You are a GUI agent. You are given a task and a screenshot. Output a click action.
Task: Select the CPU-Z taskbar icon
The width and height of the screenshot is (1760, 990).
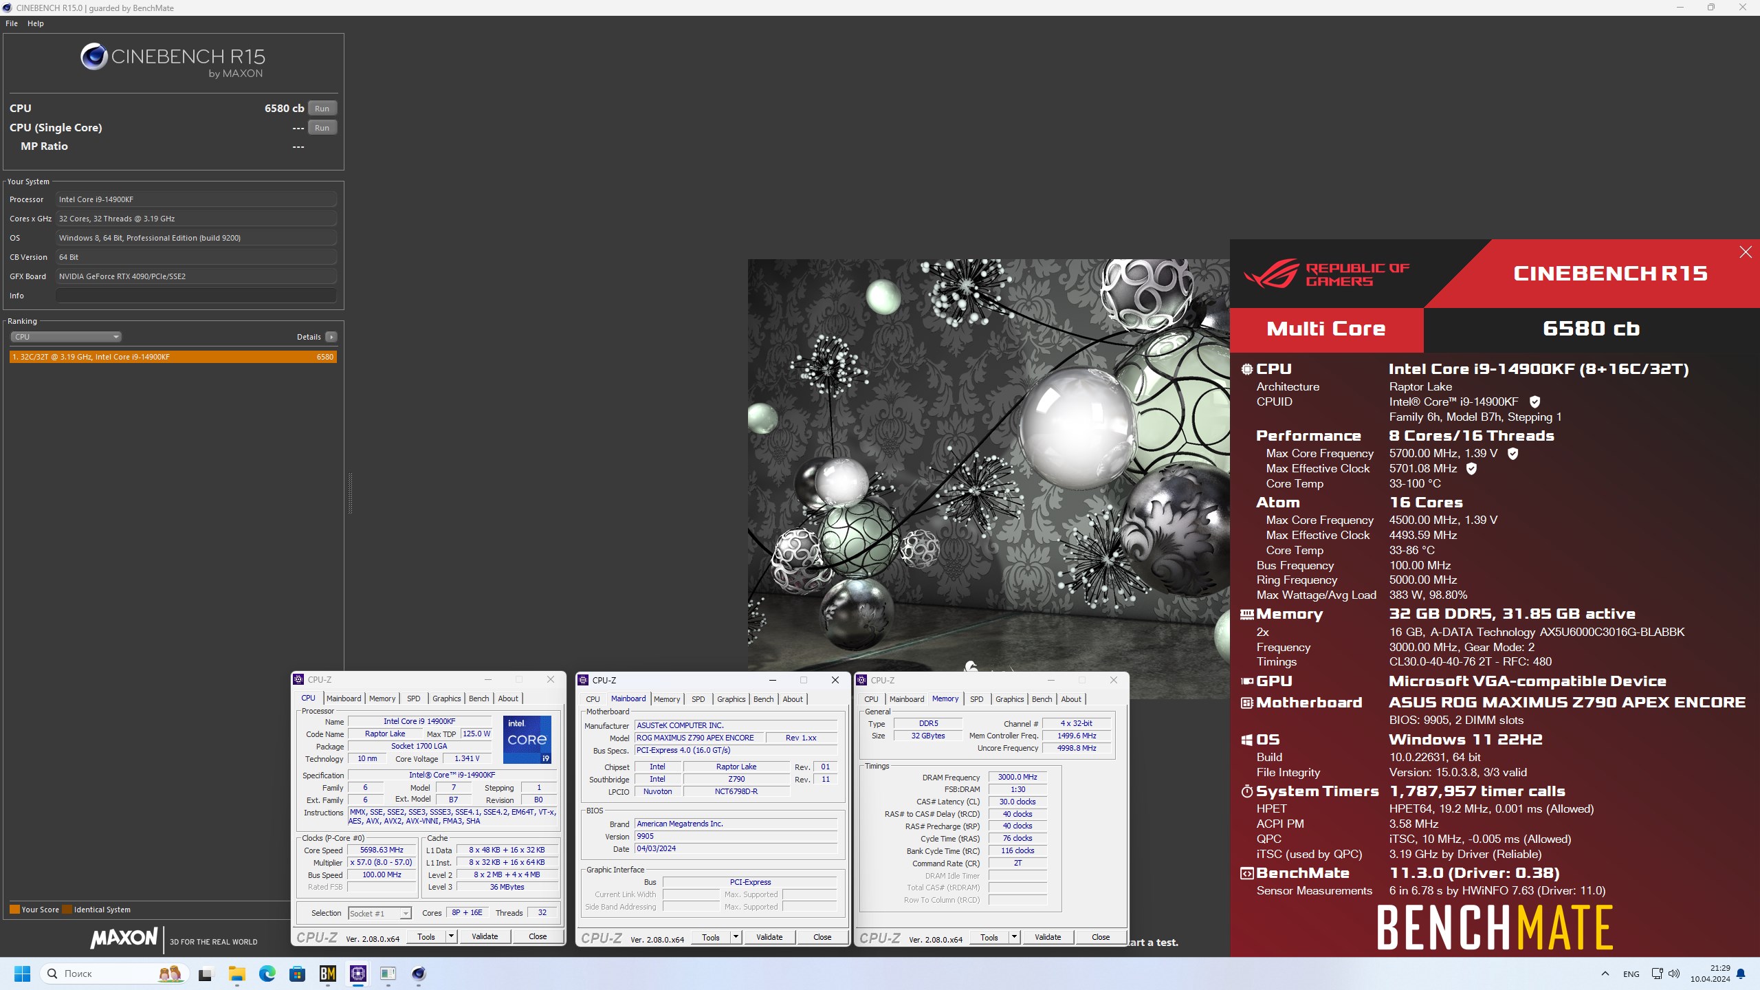357,973
